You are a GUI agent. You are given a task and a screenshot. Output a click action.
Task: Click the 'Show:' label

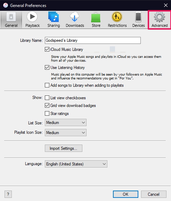(x=38, y=98)
